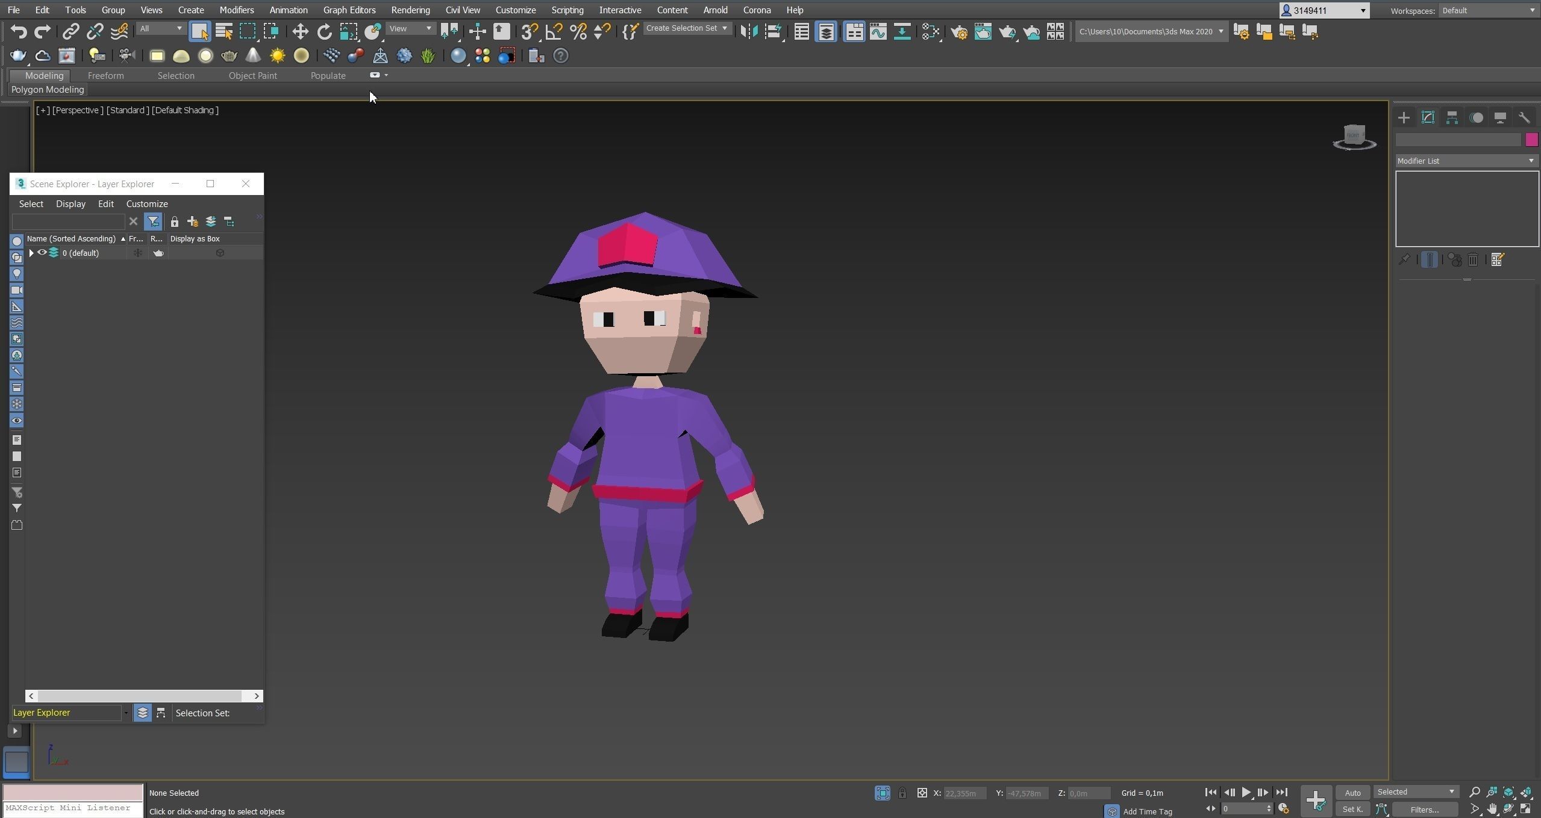Expand the 0 (default) layer tree
This screenshot has height=818, width=1541.
(31, 253)
